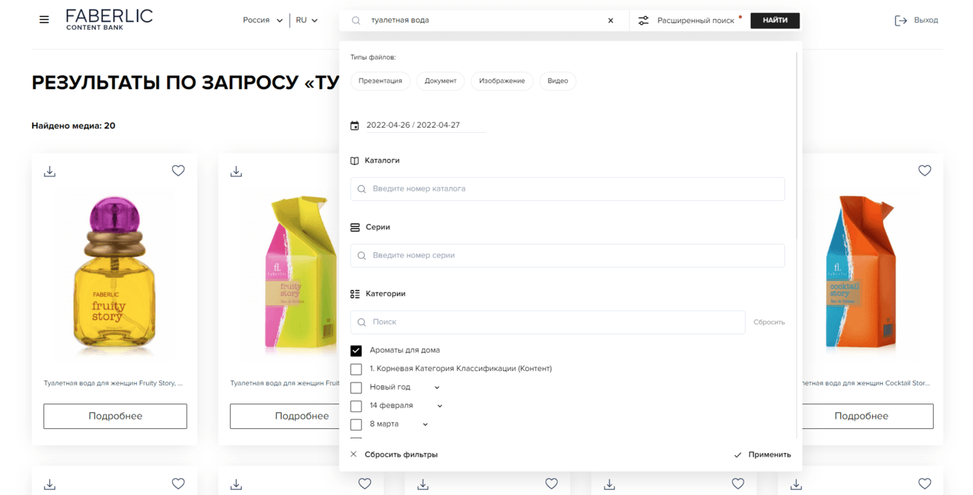Check the 14 февраля category checkbox

point(356,406)
